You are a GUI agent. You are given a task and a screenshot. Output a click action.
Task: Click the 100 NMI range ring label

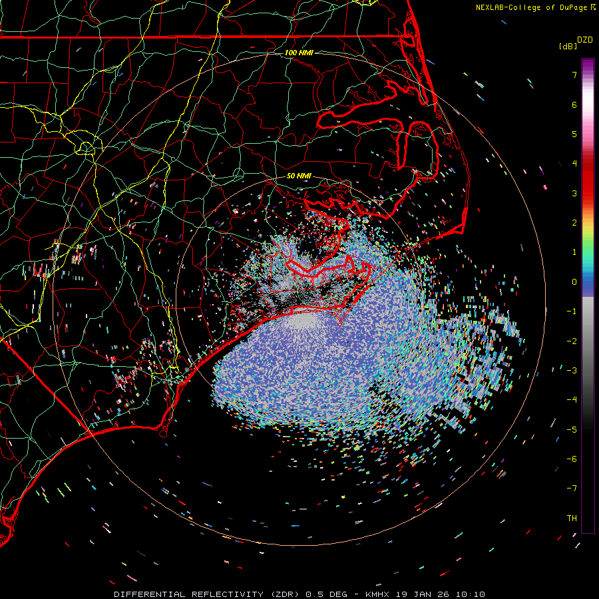pos(299,53)
